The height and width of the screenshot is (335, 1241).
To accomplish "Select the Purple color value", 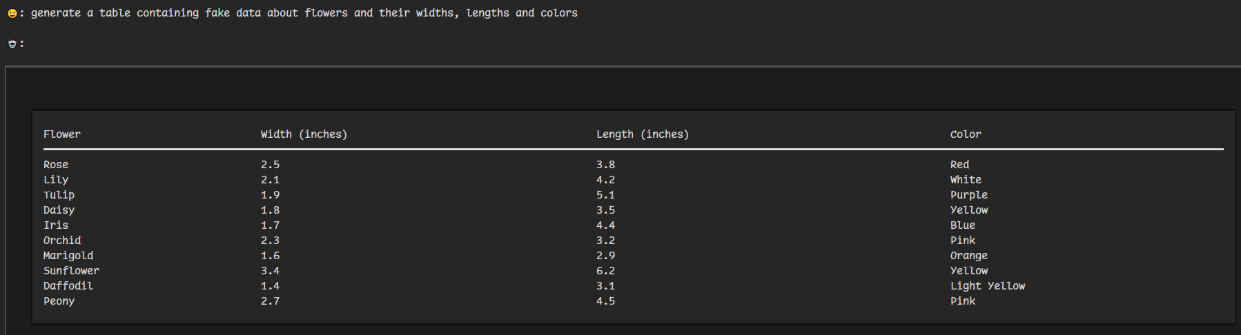I will [x=968, y=195].
